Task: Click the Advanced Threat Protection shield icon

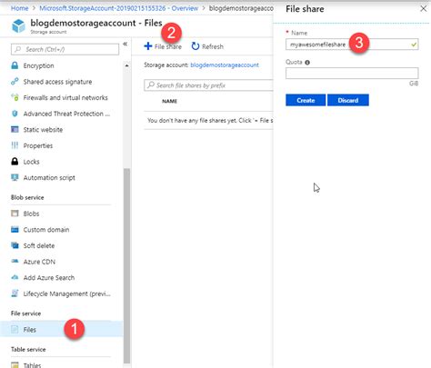Action: pos(15,114)
